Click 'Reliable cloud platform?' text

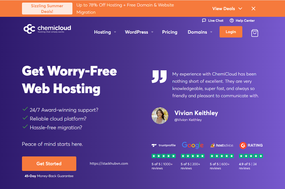58,119
